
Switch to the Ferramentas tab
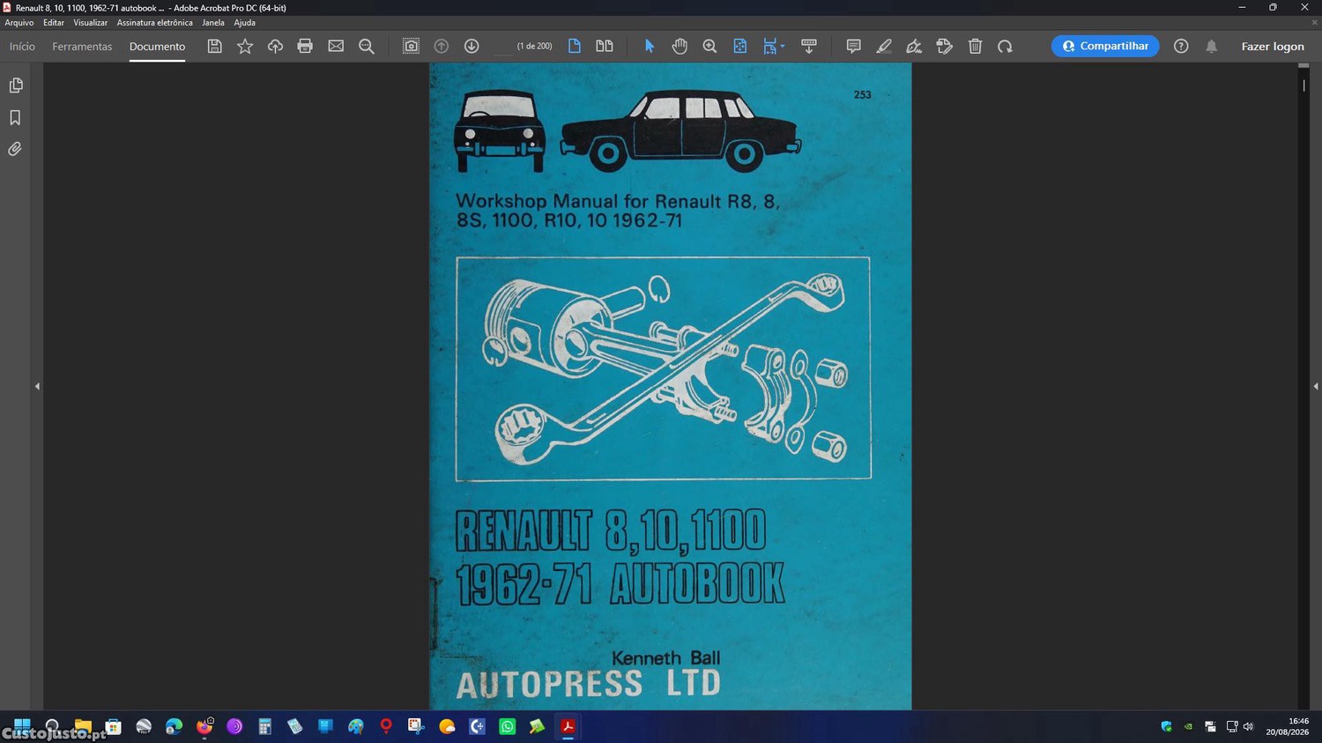coord(82,47)
